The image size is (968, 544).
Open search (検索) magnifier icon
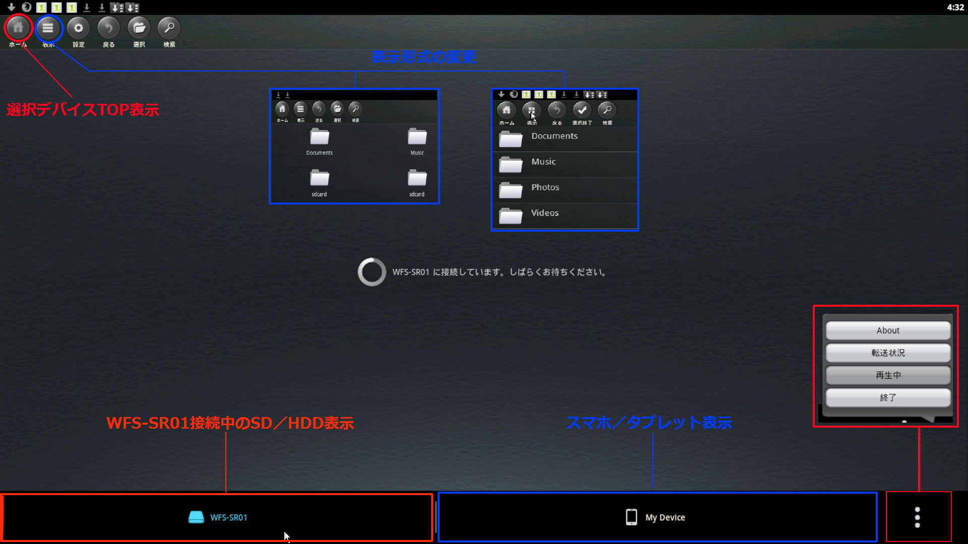[169, 28]
